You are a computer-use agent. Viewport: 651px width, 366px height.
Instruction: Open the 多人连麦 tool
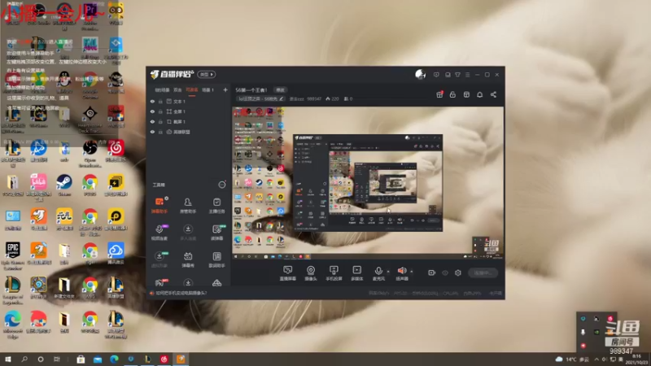click(188, 233)
